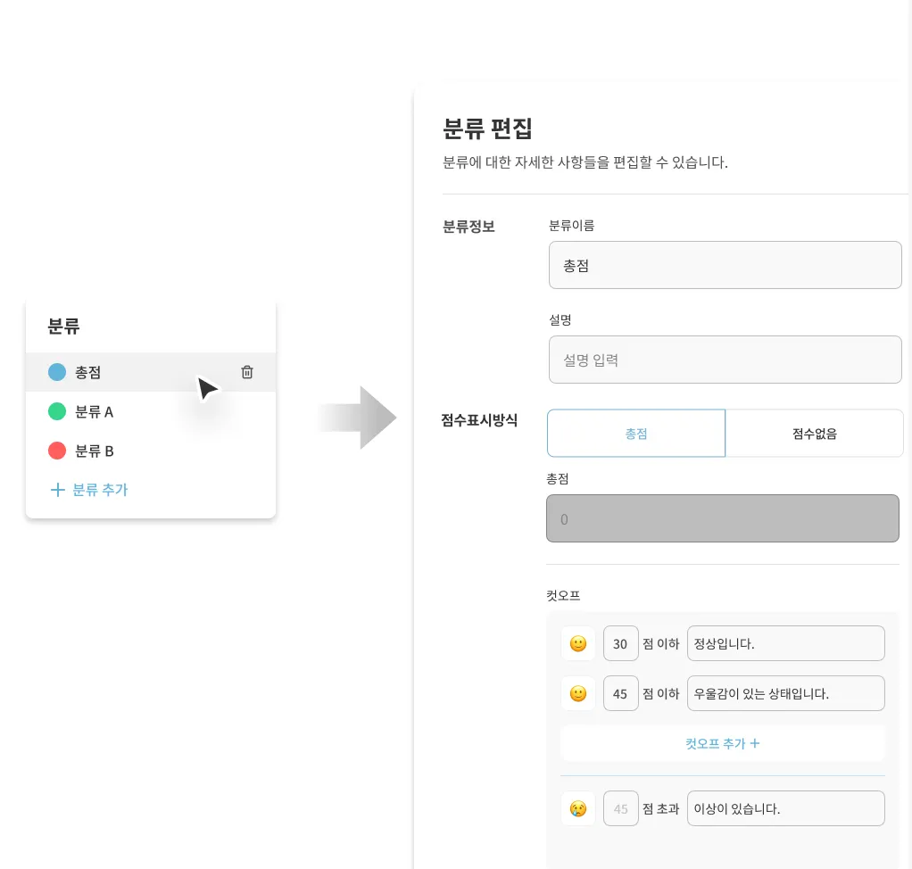Screen dimensions: 912x869
Task: Focus the 분류이름 input field
Action: pyautogui.click(x=725, y=265)
